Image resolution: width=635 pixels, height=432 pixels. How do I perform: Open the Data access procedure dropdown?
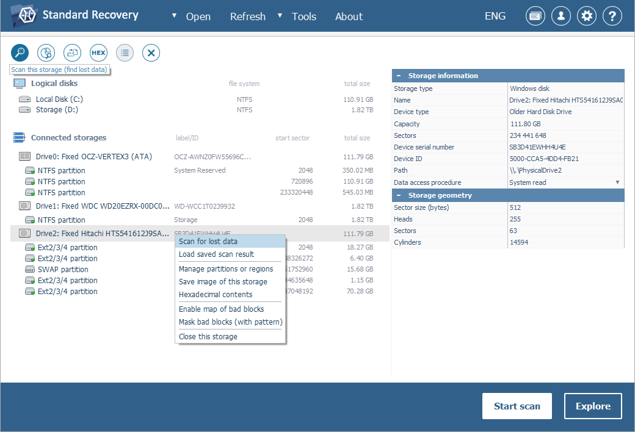point(617,182)
